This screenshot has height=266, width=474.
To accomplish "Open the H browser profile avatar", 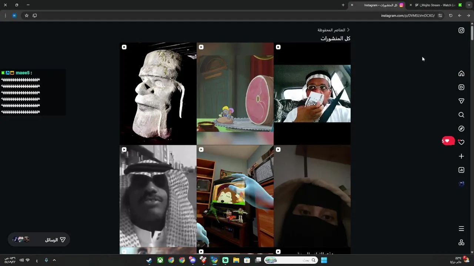I will pyautogui.click(x=14, y=16).
